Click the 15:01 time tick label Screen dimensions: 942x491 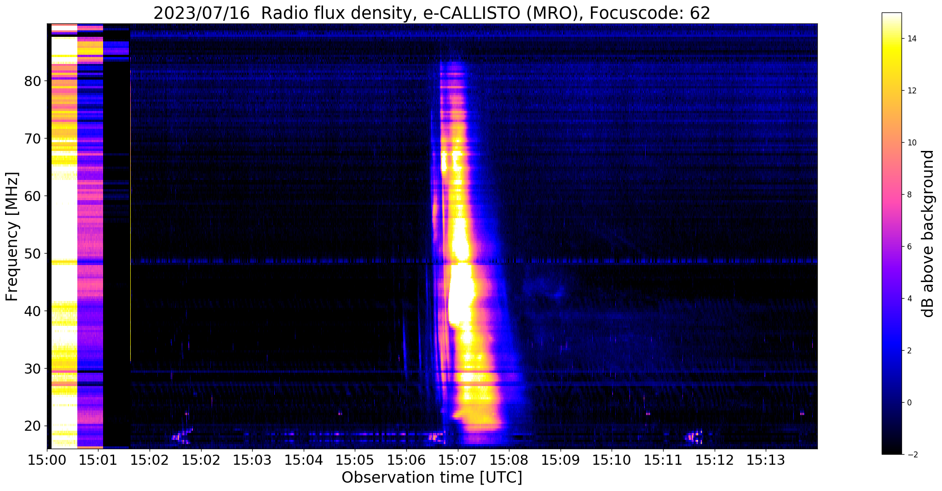click(98, 460)
